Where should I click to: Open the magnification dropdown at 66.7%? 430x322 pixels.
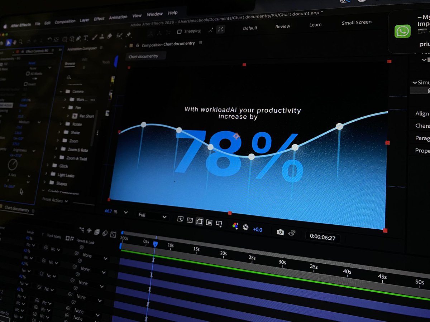click(125, 212)
